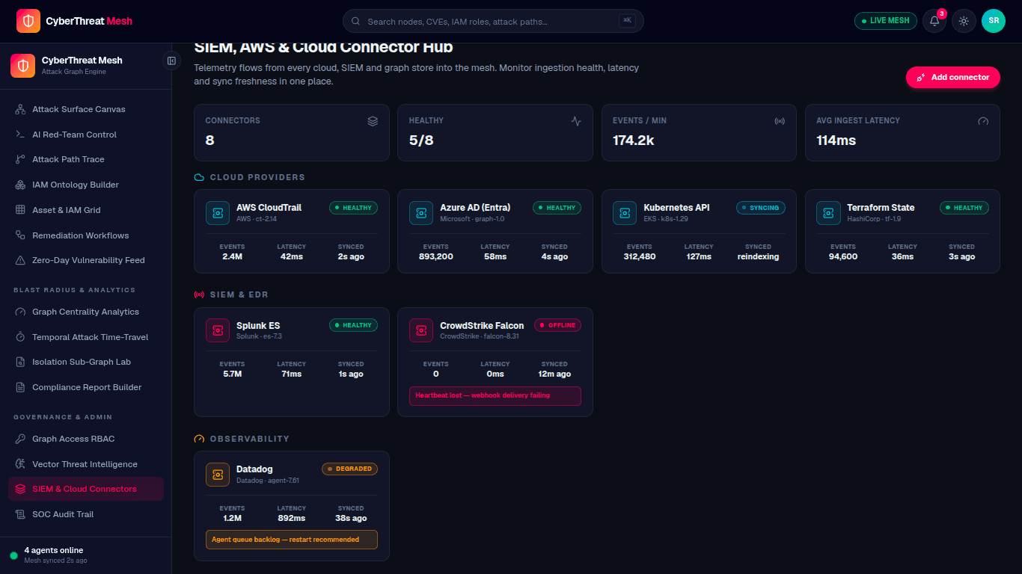
Task: Click Splunk ES HEALTHY status badge
Action: (354, 325)
